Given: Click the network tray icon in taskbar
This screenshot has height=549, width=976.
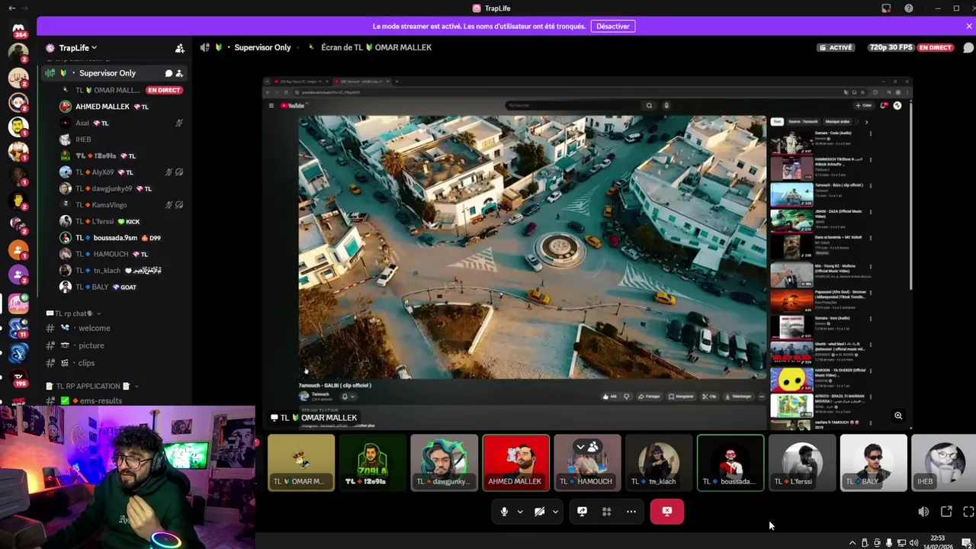Looking at the screenshot, I should (x=901, y=543).
